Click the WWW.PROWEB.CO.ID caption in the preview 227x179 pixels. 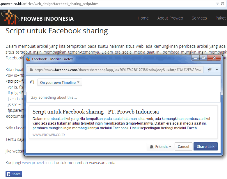click(x=49, y=135)
